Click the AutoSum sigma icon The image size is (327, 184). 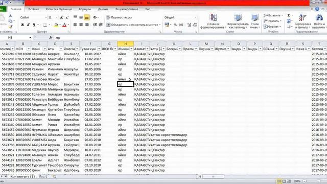(289, 15)
